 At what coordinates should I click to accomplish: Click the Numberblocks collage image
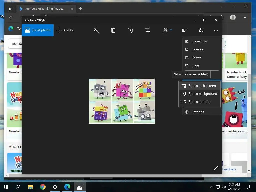coord(122,101)
